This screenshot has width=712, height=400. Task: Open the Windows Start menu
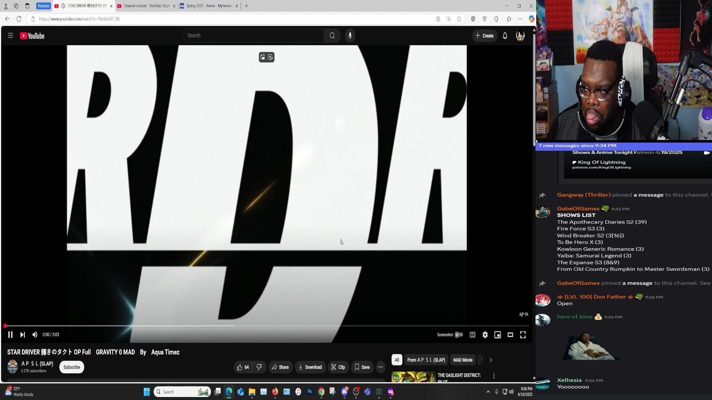point(147,392)
